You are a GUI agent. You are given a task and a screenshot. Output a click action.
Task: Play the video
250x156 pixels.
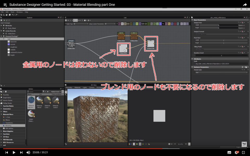pyautogui.click(x=14, y=152)
